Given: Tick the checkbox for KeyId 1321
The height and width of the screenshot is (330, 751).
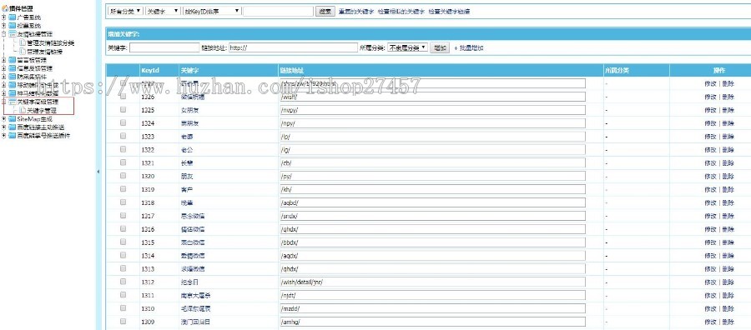Looking at the screenshot, I should tap(123, 162).
